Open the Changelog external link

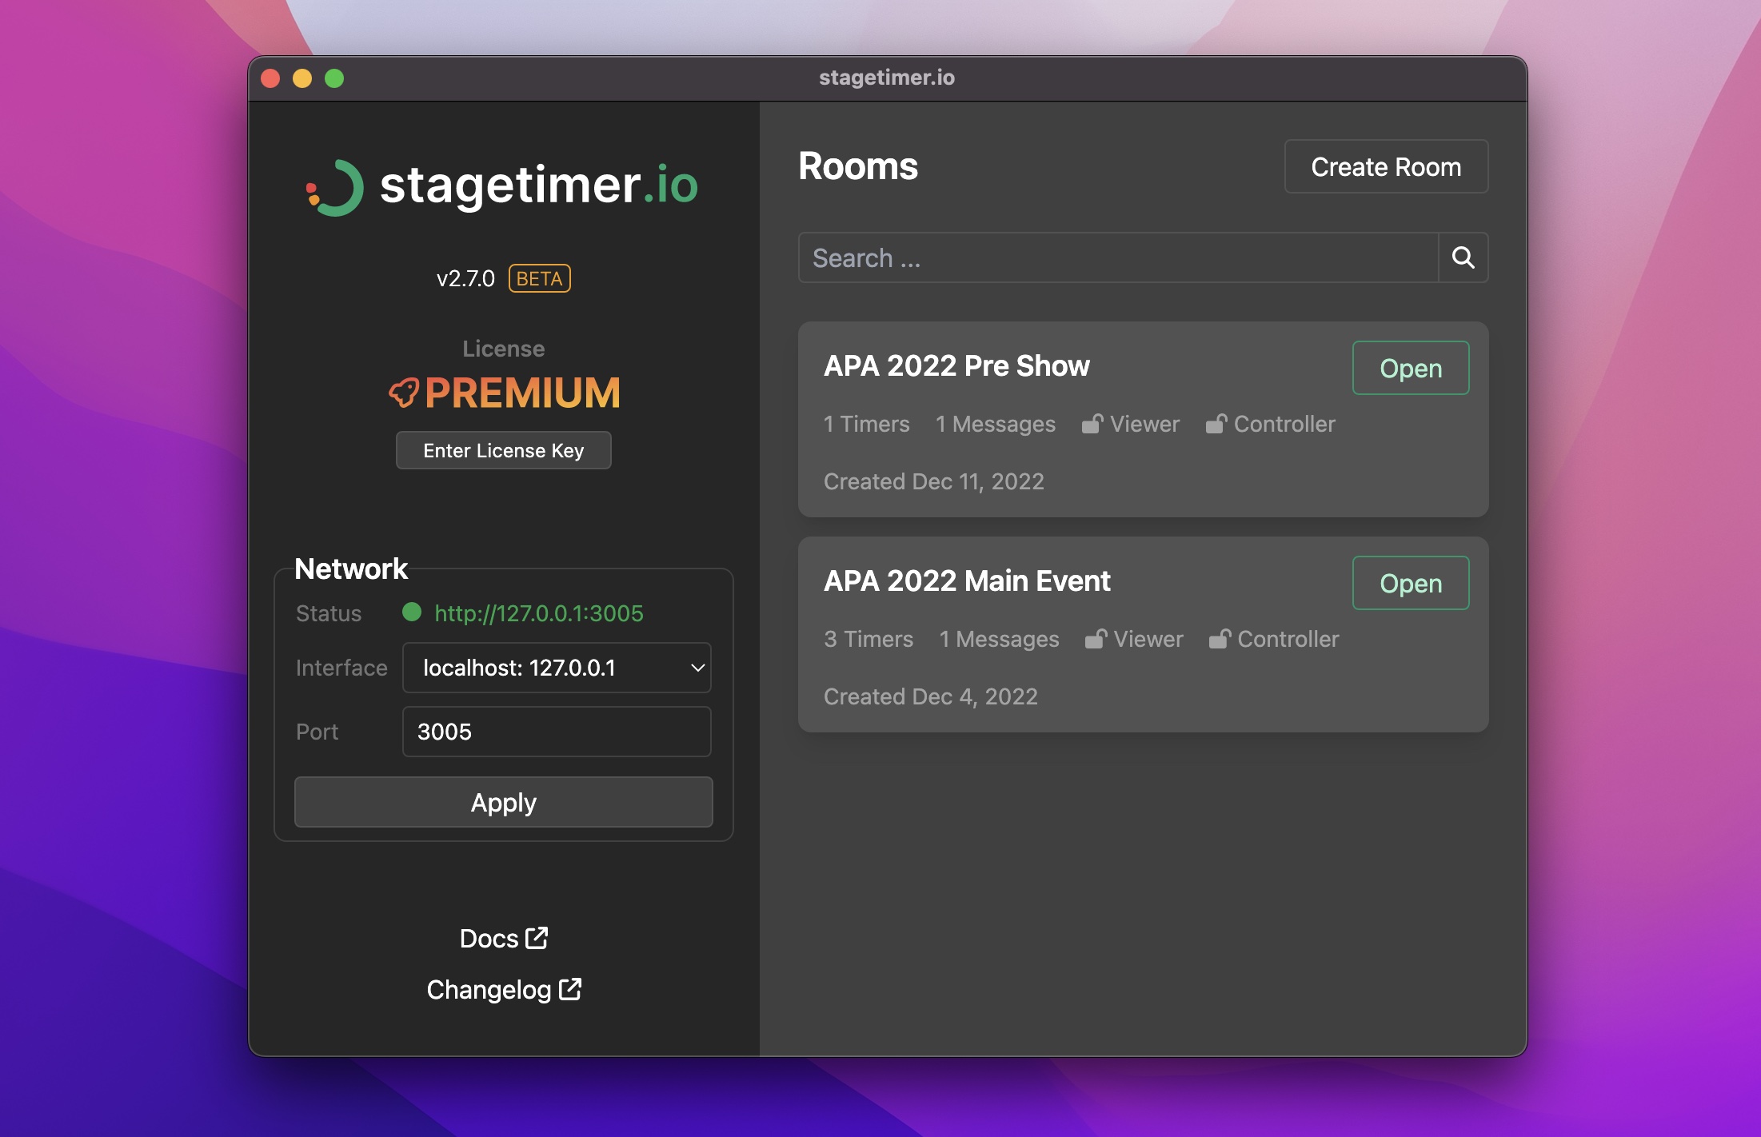click(x=505, y=988)
